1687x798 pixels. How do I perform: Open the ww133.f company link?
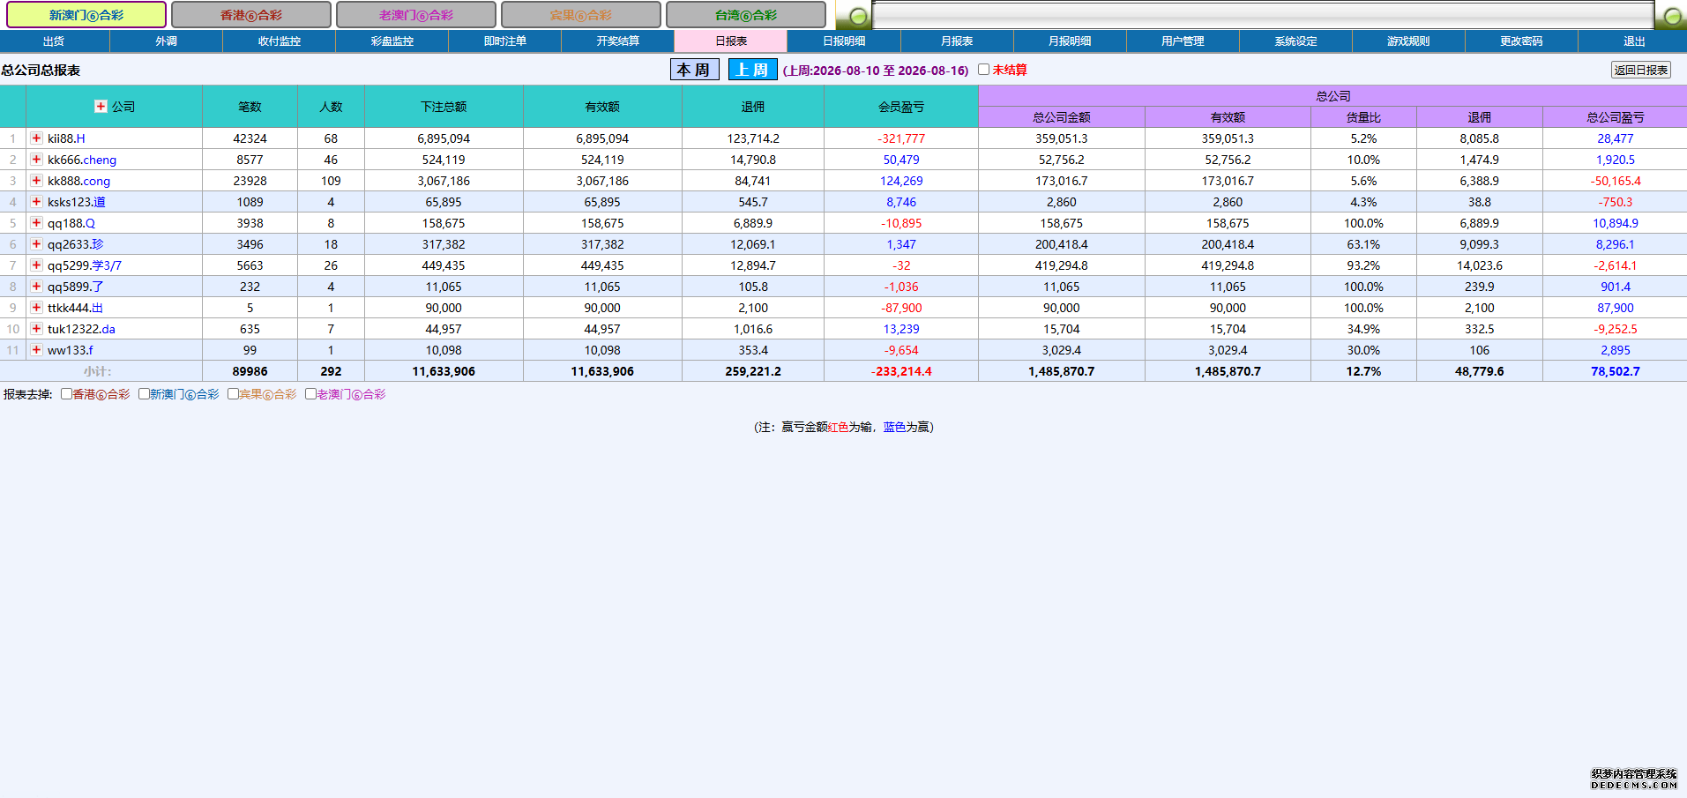71,350
